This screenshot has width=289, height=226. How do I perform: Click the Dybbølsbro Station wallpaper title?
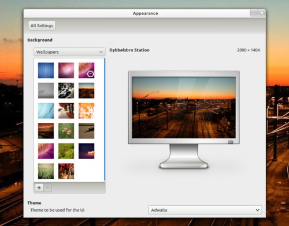pos(129,50)
